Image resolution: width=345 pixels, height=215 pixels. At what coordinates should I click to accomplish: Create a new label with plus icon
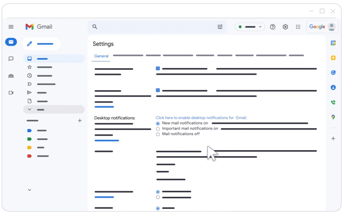(80, 120)
